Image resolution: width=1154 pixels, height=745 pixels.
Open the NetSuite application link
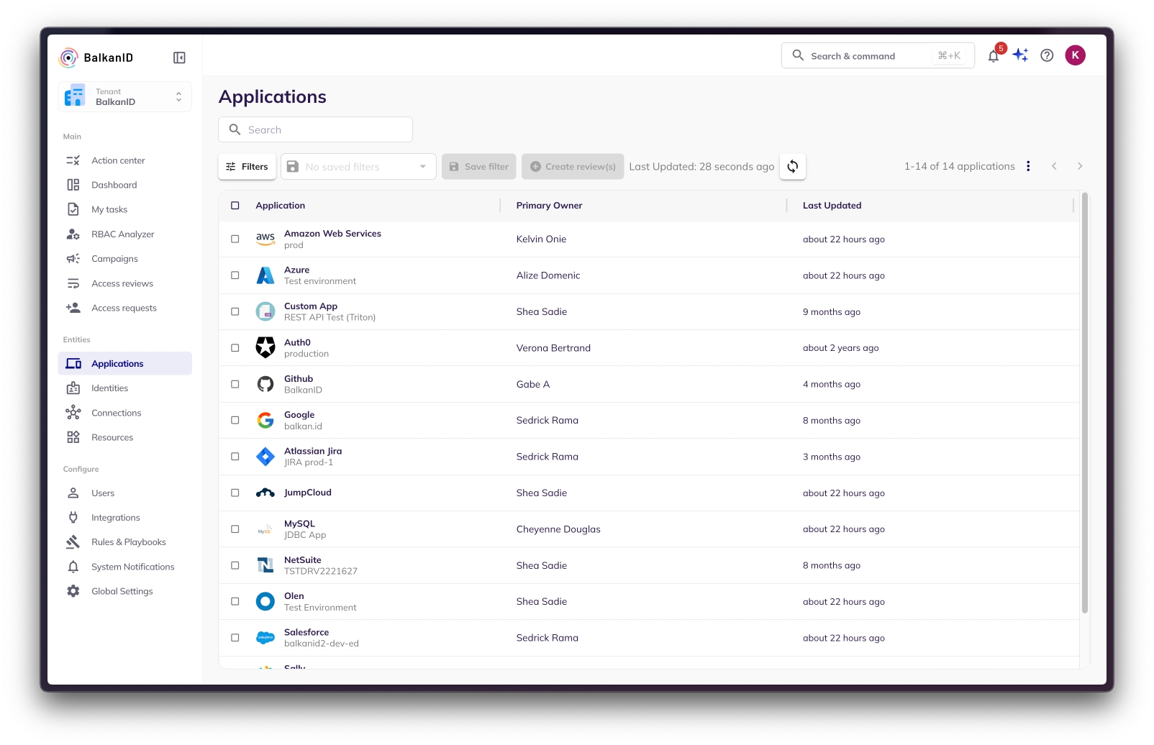click(x=303, y=559)
